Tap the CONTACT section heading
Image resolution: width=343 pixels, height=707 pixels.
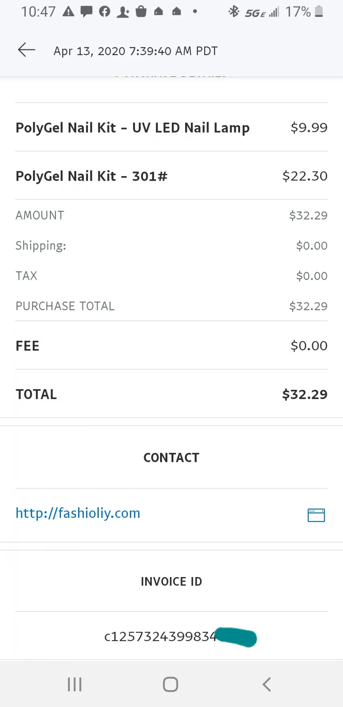coord(171,457)
